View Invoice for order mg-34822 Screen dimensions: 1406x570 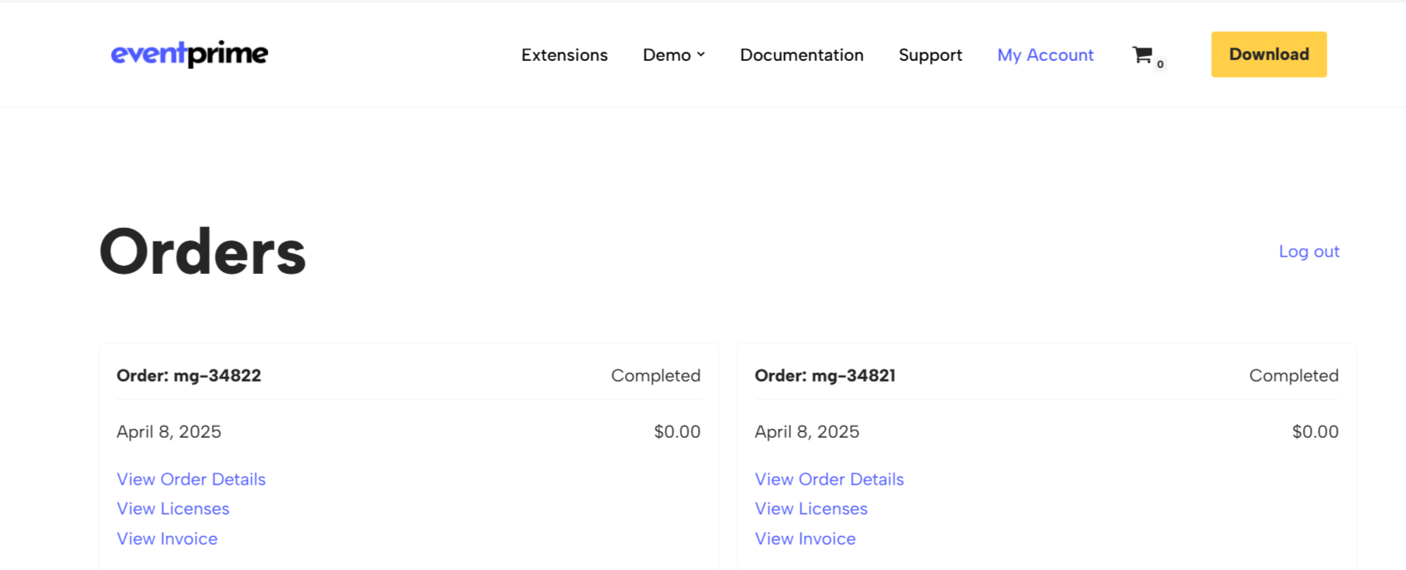coord(167,538)
